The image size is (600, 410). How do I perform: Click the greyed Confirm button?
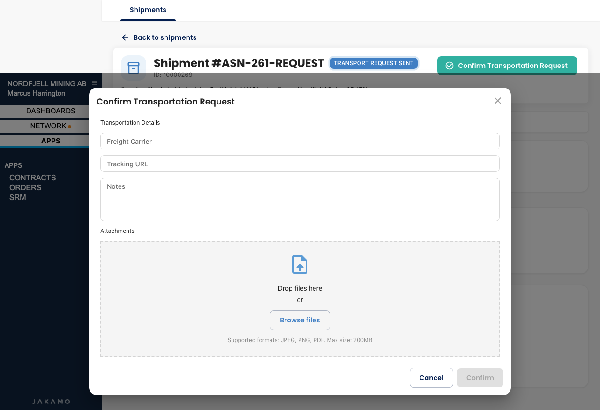point(480,378)
